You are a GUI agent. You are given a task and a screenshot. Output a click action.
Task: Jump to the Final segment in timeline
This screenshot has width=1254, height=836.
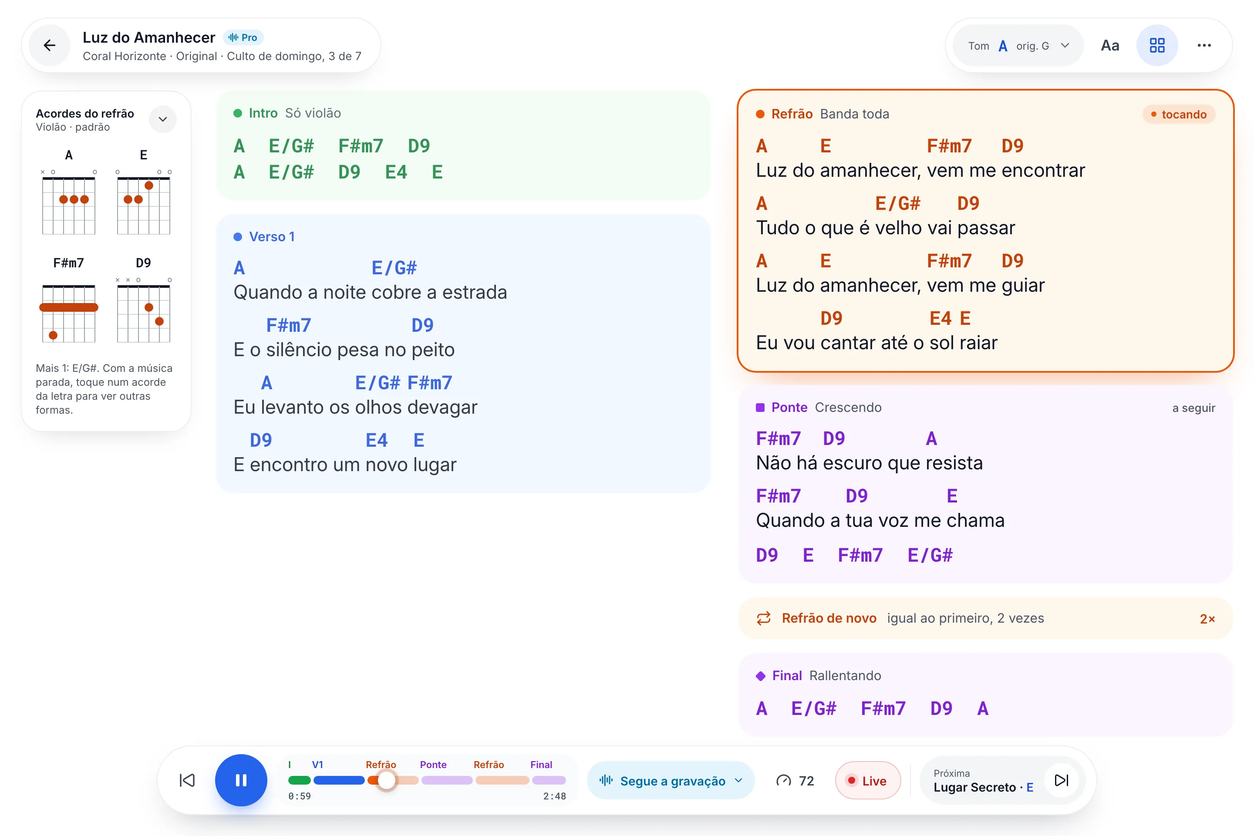pos(549,780)
